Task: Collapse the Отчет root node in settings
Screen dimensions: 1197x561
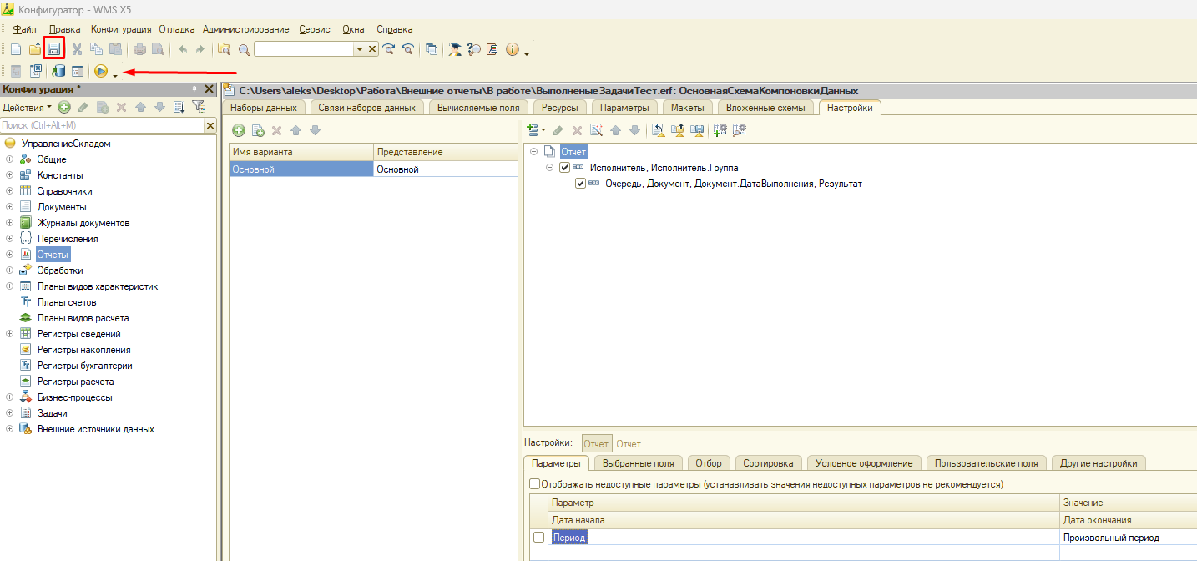Action: pyautogui.click(x=533, y=152)
